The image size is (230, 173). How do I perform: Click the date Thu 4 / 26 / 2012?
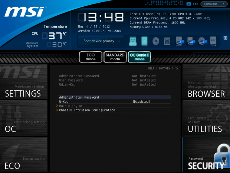pyautogui.click(x=93, y=27)
